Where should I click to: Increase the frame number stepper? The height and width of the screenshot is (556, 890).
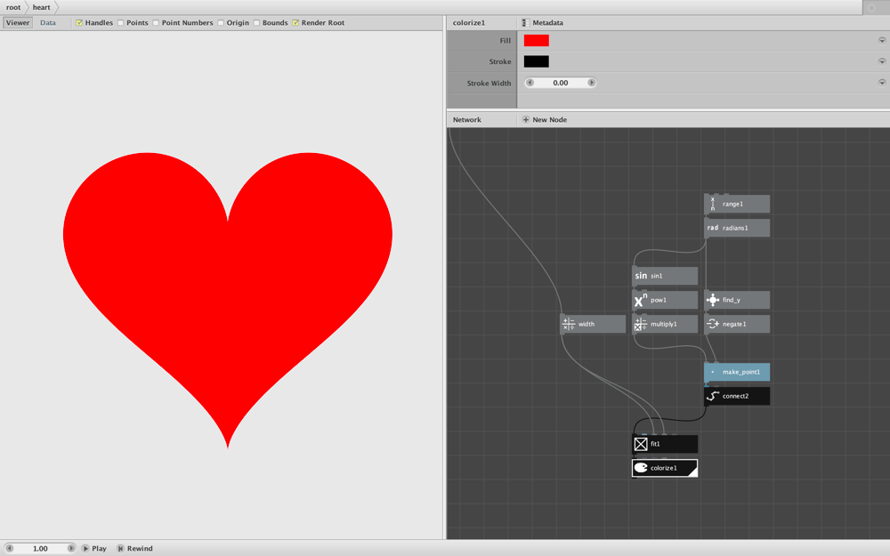71,549
